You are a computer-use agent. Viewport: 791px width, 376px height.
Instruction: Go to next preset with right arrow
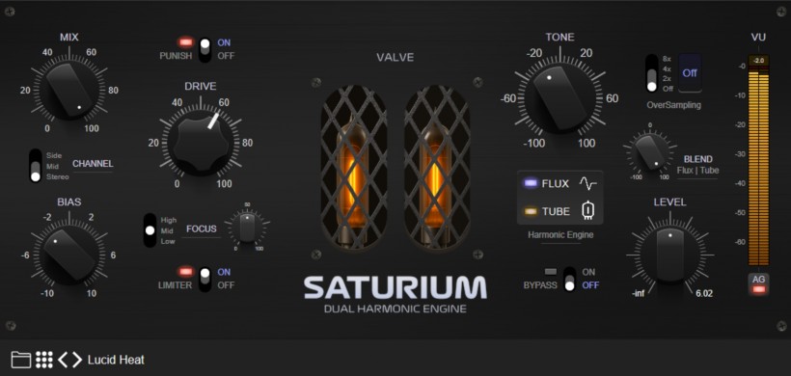pyautogui.click(x=76, y=360)
